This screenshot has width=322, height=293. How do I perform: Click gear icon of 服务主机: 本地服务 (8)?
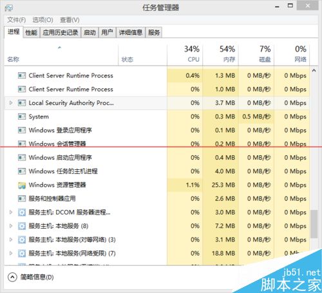tap(22, 226)
